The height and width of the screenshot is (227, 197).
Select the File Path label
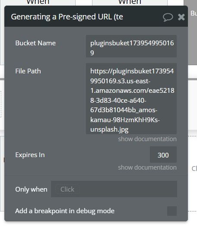click(28, 71)
